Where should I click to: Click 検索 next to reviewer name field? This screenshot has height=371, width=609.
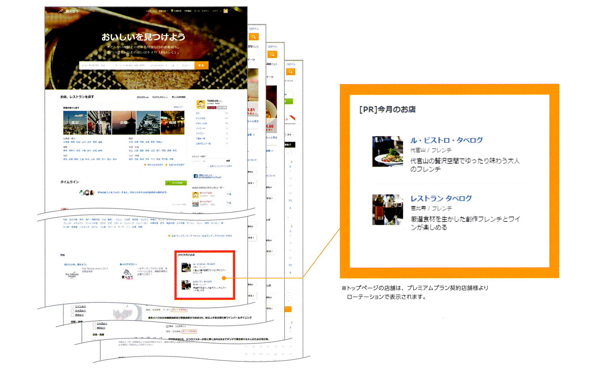[228, 161]
